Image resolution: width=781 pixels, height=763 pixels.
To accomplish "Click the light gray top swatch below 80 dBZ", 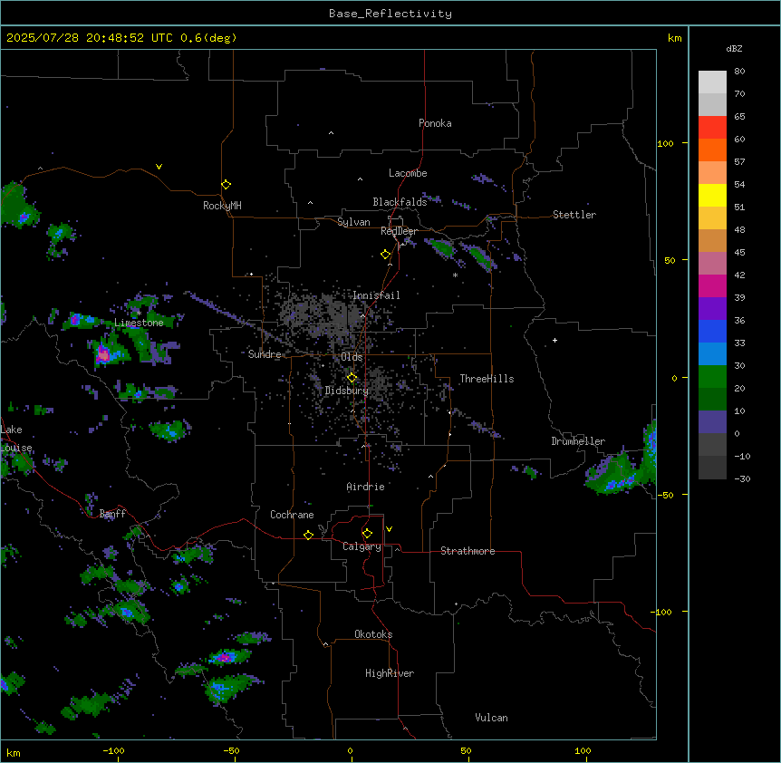I will coord(712,82).
